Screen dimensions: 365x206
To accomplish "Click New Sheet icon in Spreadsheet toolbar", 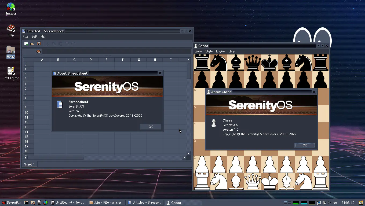I will pos(26,44).
